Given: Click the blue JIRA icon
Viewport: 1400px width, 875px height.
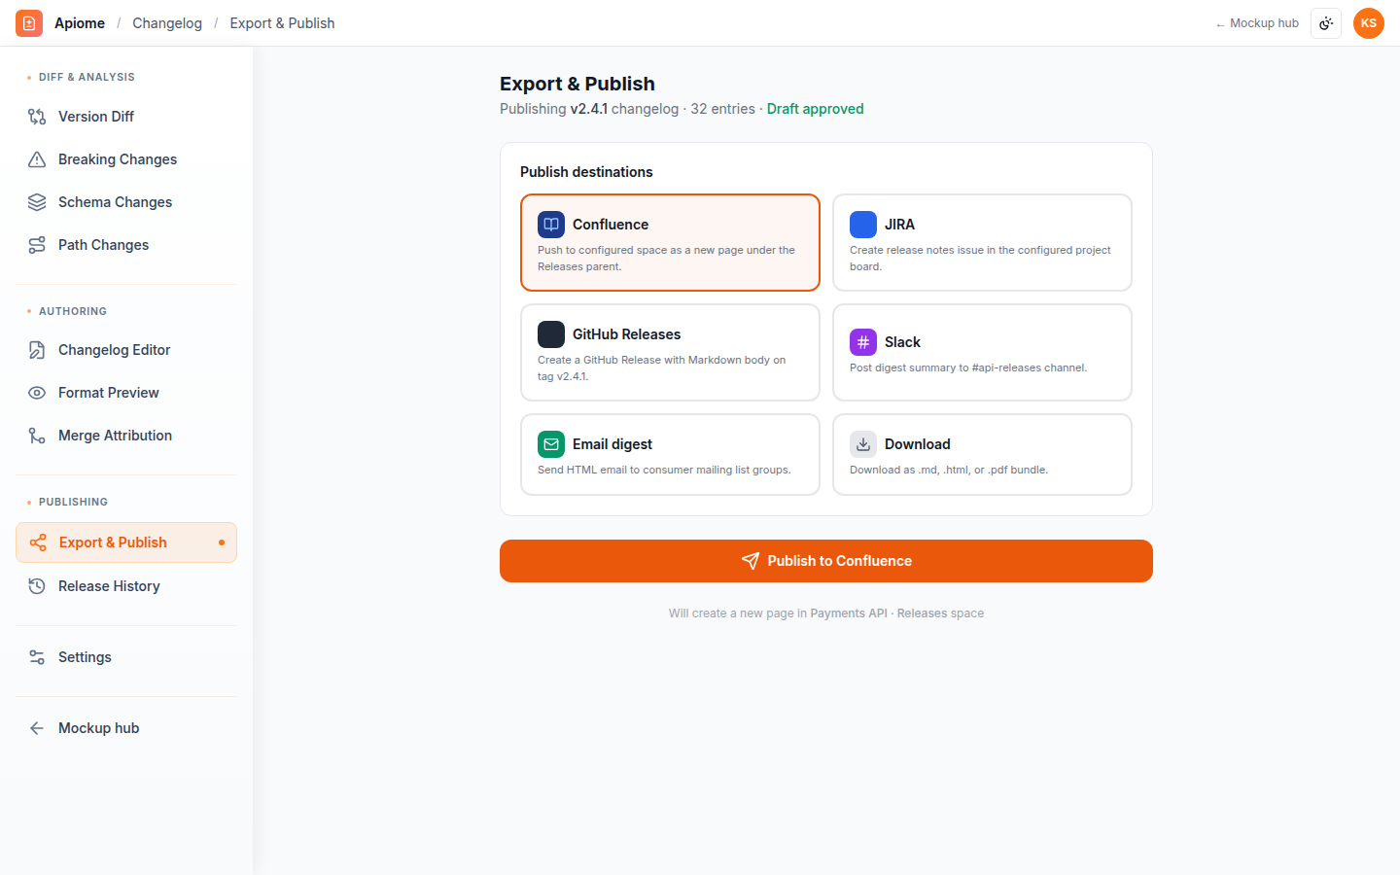Looking at the screenshot, I should (x=863, y=225).
